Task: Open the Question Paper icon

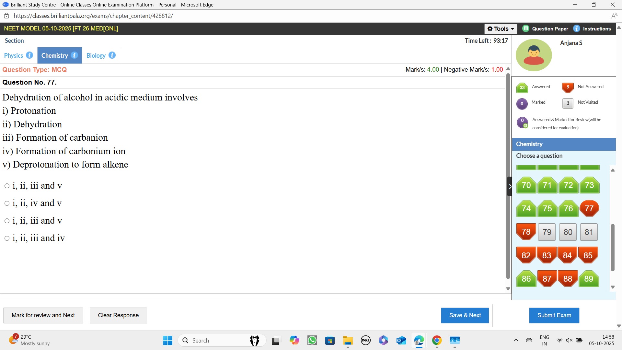Action: [x=526, y=29]
